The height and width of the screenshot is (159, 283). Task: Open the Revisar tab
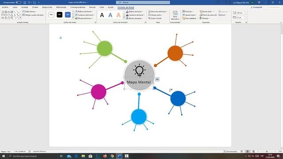click(92, 7)
